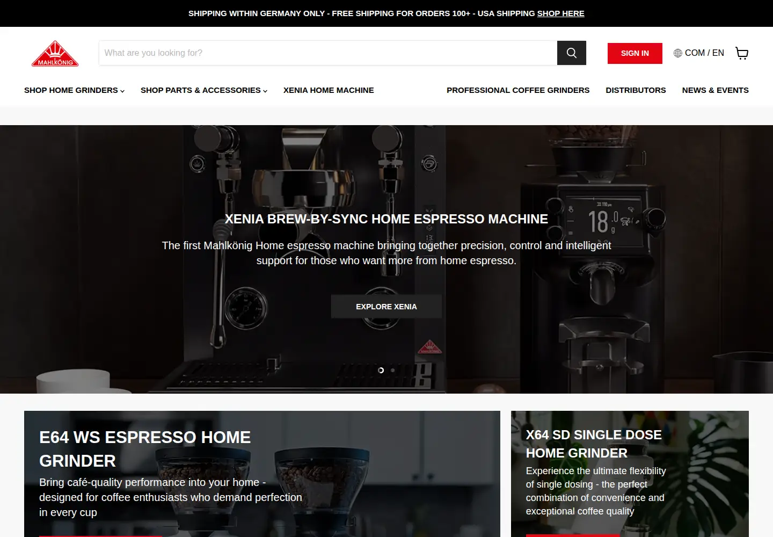Click the Xenia Brew-By-Sync hero headline
Image resolution: width=773 pixels, height=537 pixels.
(386, 219)
